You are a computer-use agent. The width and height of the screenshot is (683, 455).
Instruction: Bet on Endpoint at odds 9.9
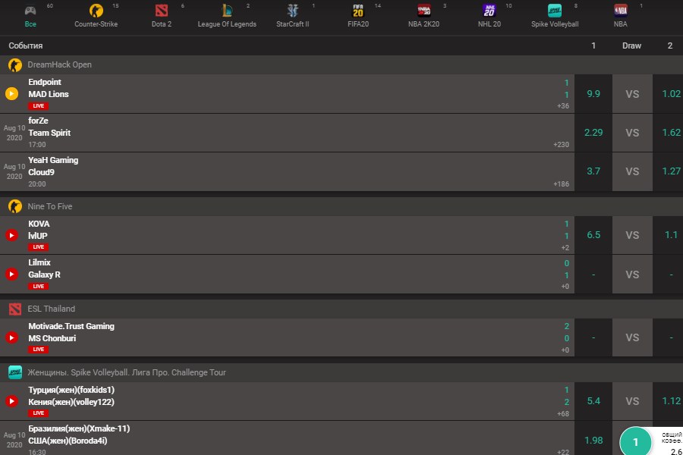(x=593, y=94)
